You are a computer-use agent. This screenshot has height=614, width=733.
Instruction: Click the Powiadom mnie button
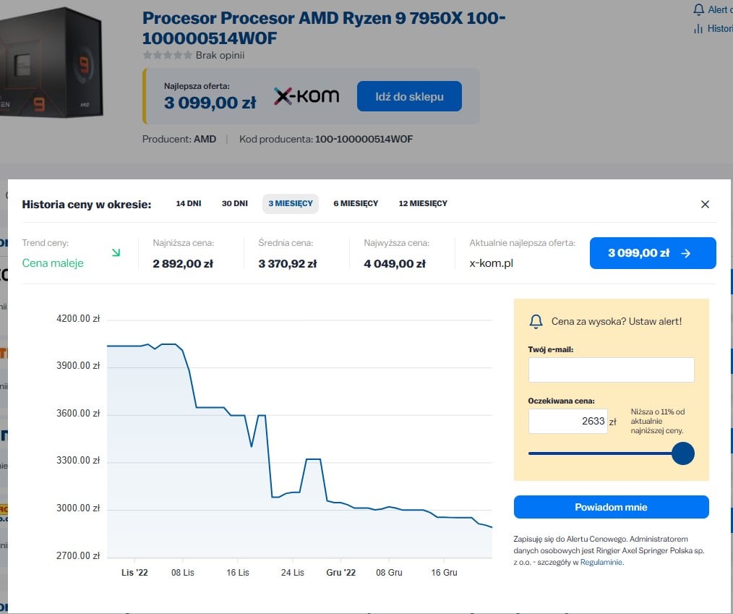[611, 507]
